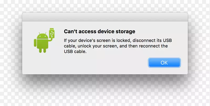Click the empty space below the Android robot icon

[42, 63]
